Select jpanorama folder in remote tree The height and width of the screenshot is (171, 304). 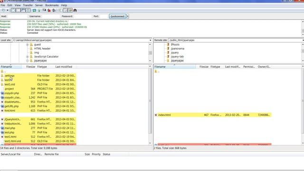[x=177, y=48]
